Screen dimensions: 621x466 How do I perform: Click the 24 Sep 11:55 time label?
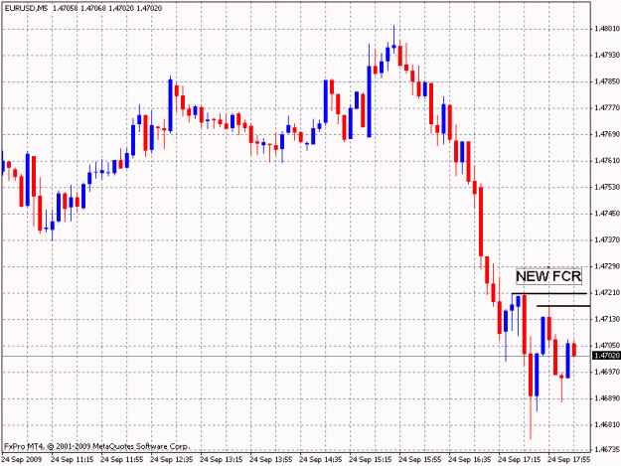pos(121,460)
